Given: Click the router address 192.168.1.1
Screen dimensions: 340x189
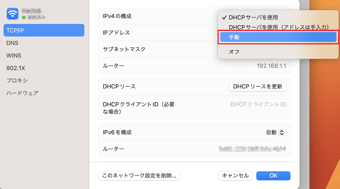Looking at the screenshot, I should (271, 66).
